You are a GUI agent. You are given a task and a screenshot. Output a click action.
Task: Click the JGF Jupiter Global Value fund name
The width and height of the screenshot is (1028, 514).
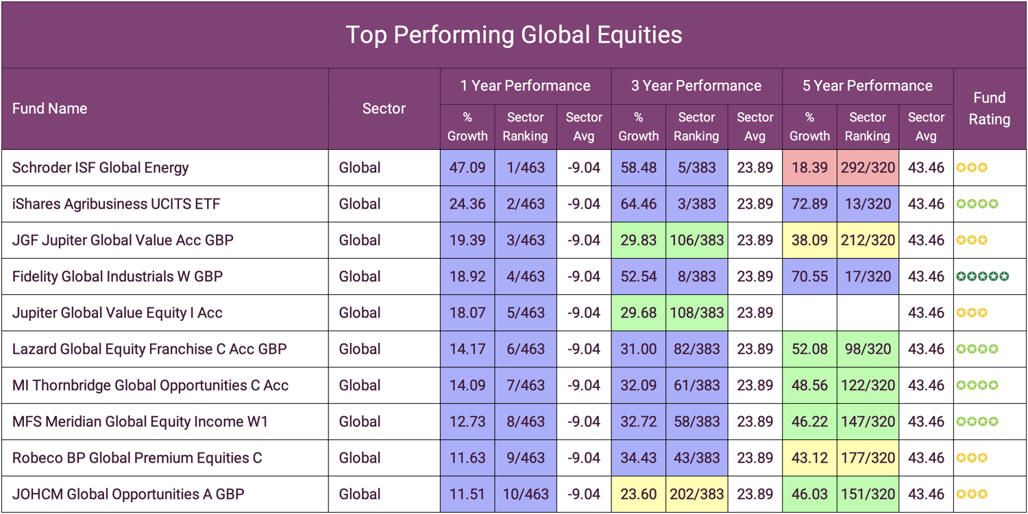tap(123, 240)
